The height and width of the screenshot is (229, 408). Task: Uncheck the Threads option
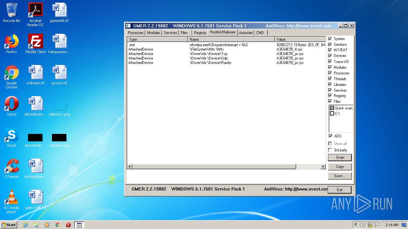point(330,79)
